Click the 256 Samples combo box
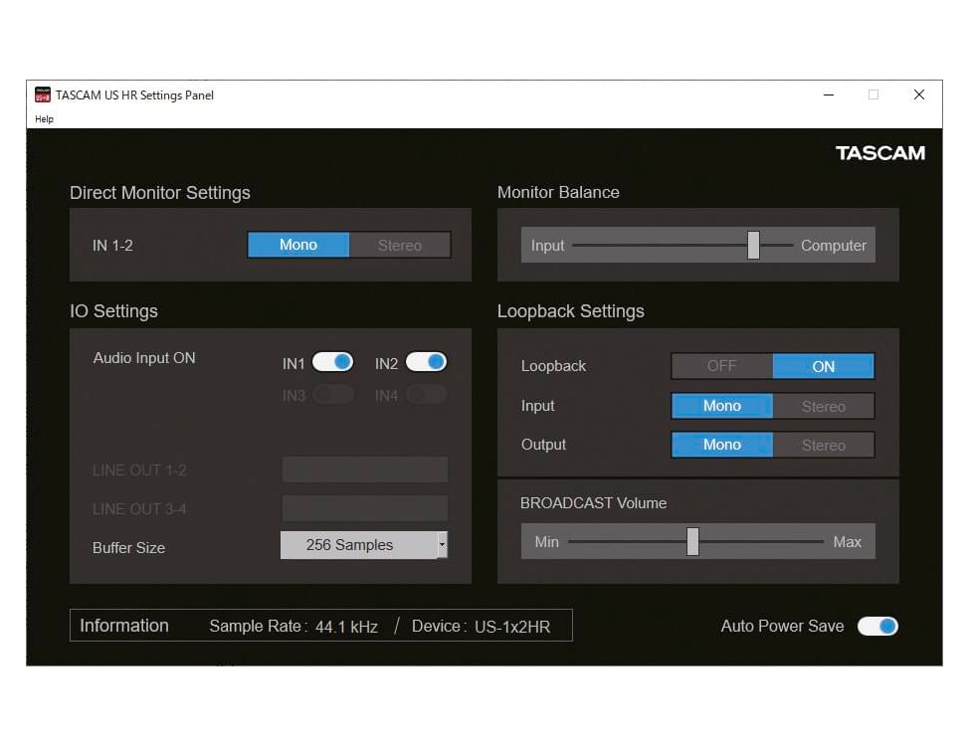Screen dimensions: 970x746 click(349, 545)
